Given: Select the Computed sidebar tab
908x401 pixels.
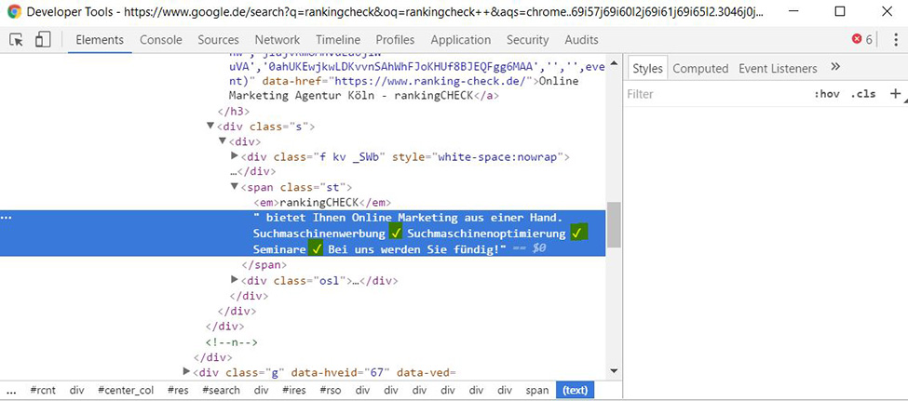Looking at the screenshot, I should click(700, 68).
